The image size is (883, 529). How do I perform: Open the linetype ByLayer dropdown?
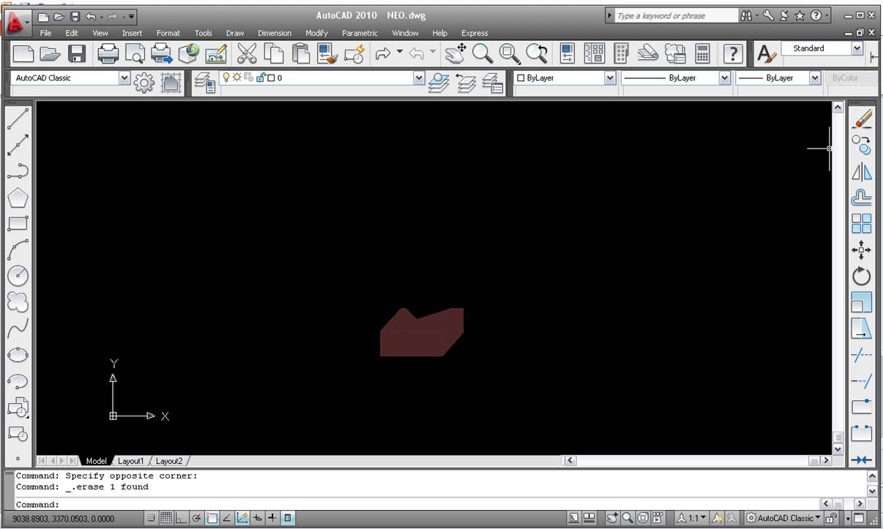pos(725,78)
